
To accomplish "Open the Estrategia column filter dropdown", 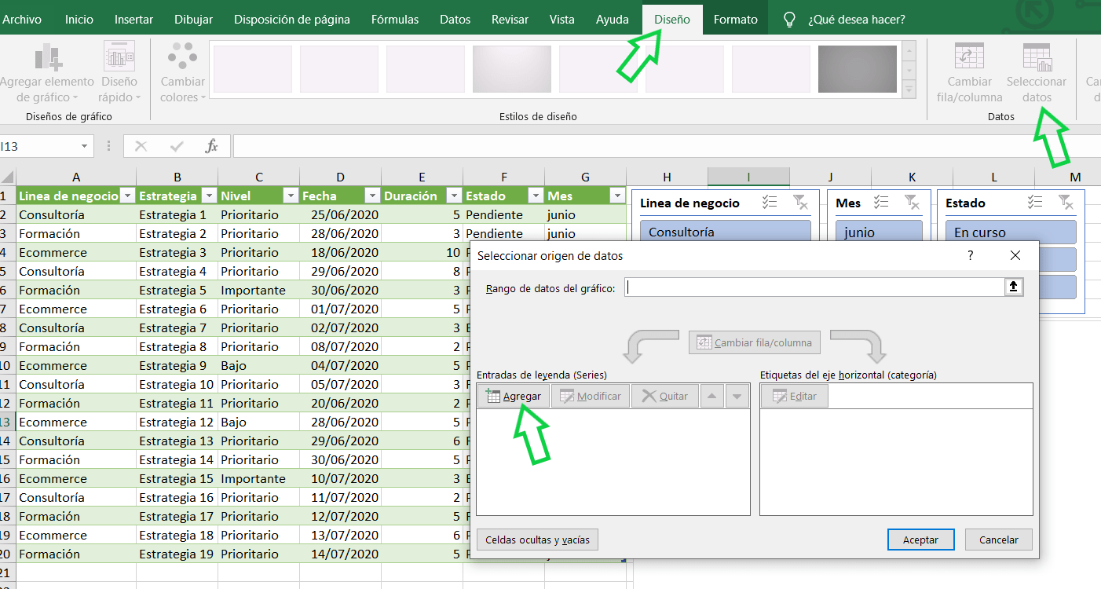I will [208, 196].
